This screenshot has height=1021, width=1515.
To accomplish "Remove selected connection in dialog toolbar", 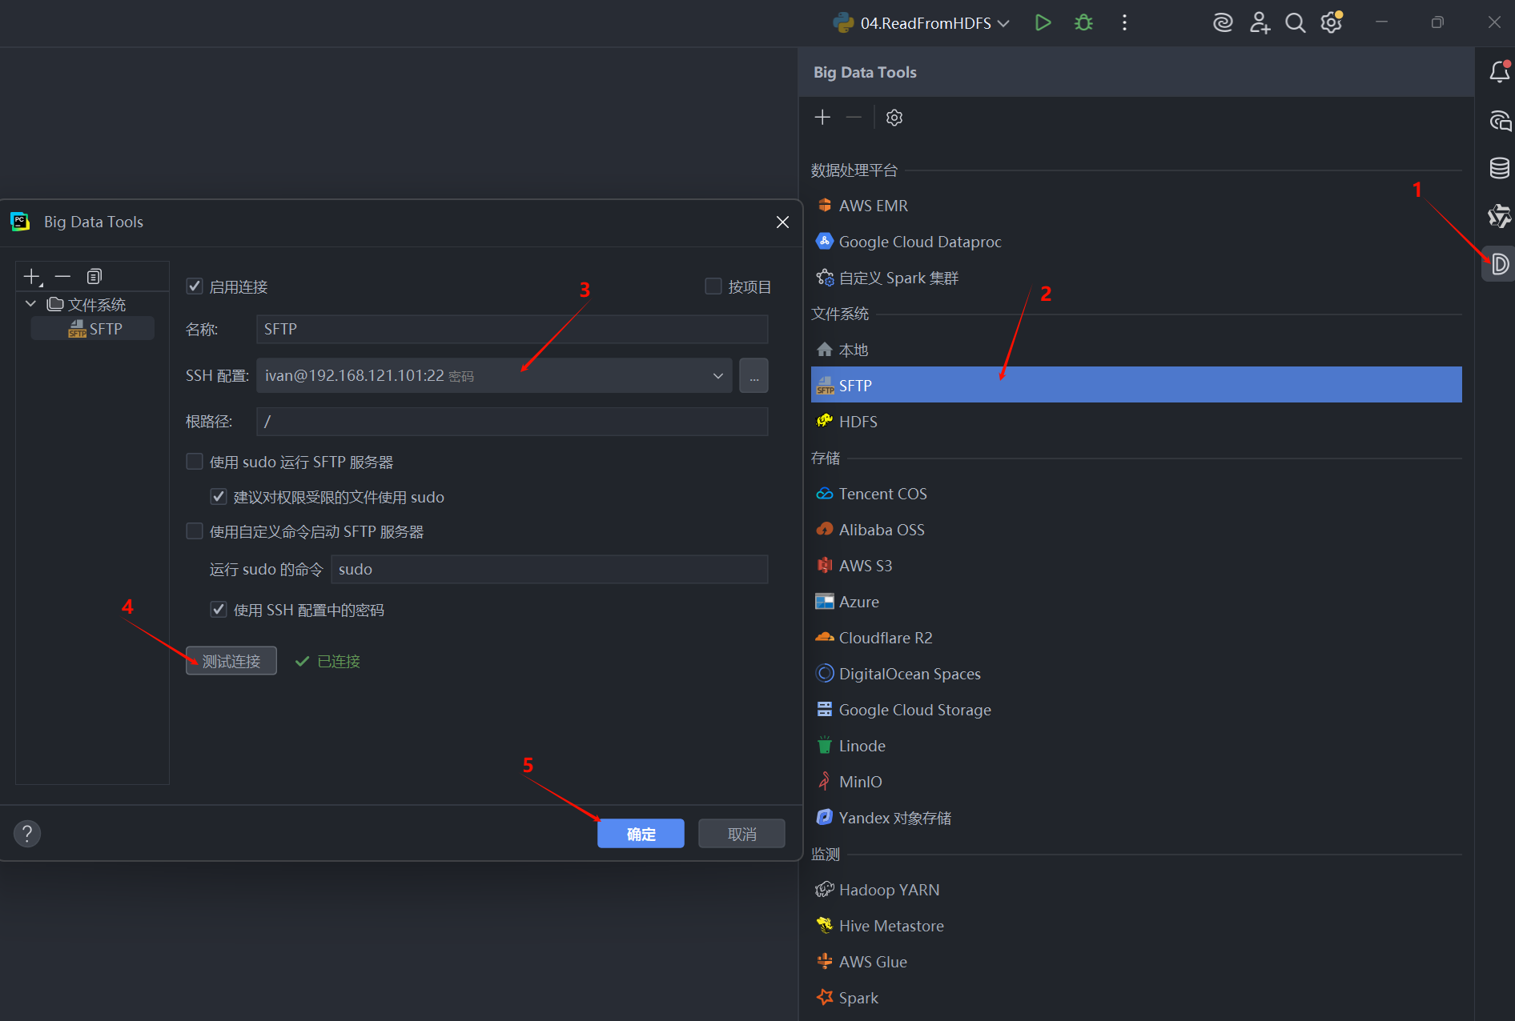I will [62, 277].
